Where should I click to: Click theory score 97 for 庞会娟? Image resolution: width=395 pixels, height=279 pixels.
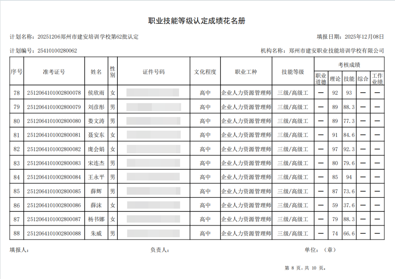coord(335,149)
